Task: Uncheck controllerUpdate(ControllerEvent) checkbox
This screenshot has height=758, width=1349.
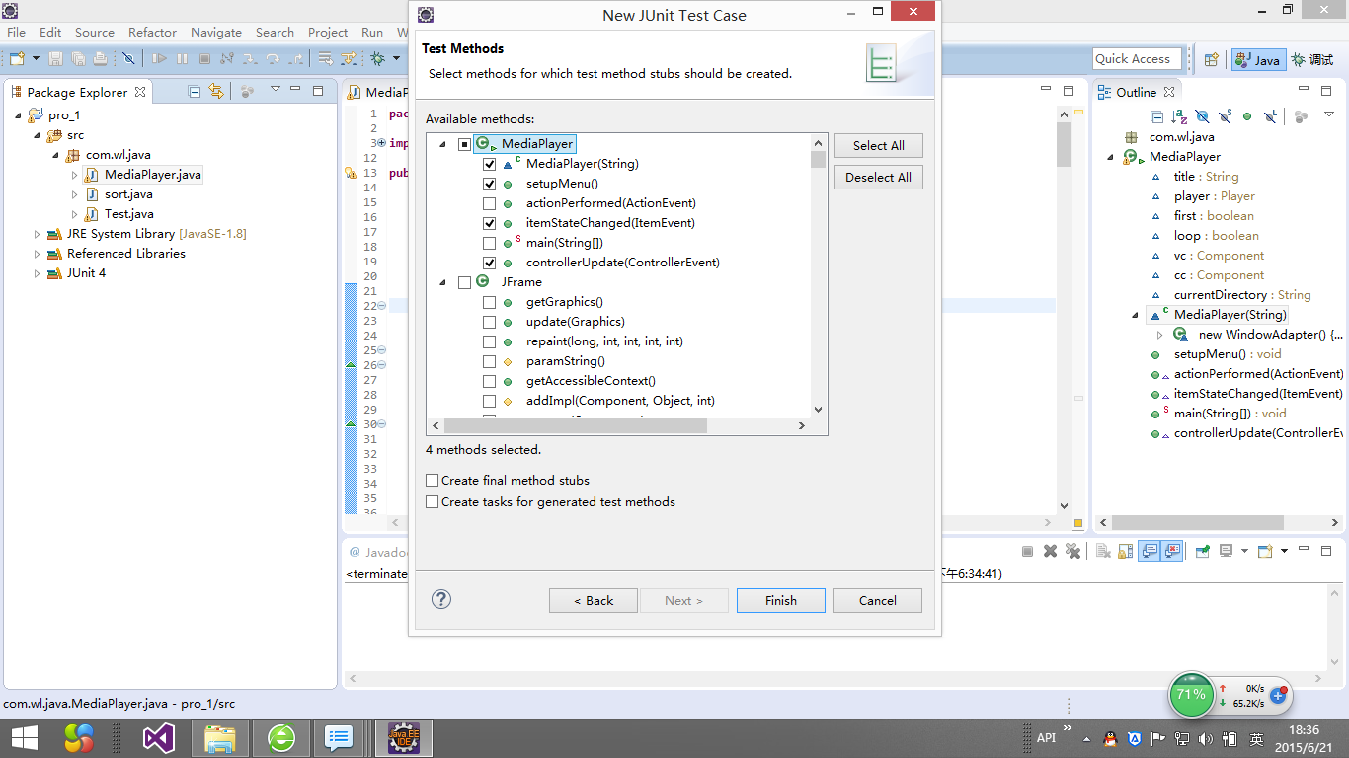Action: (489, 263)
